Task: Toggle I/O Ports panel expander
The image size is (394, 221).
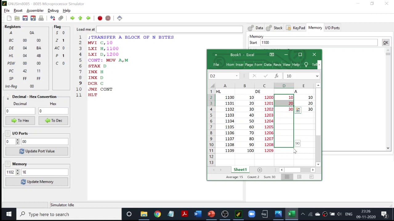Action: [x=8, y=134]
